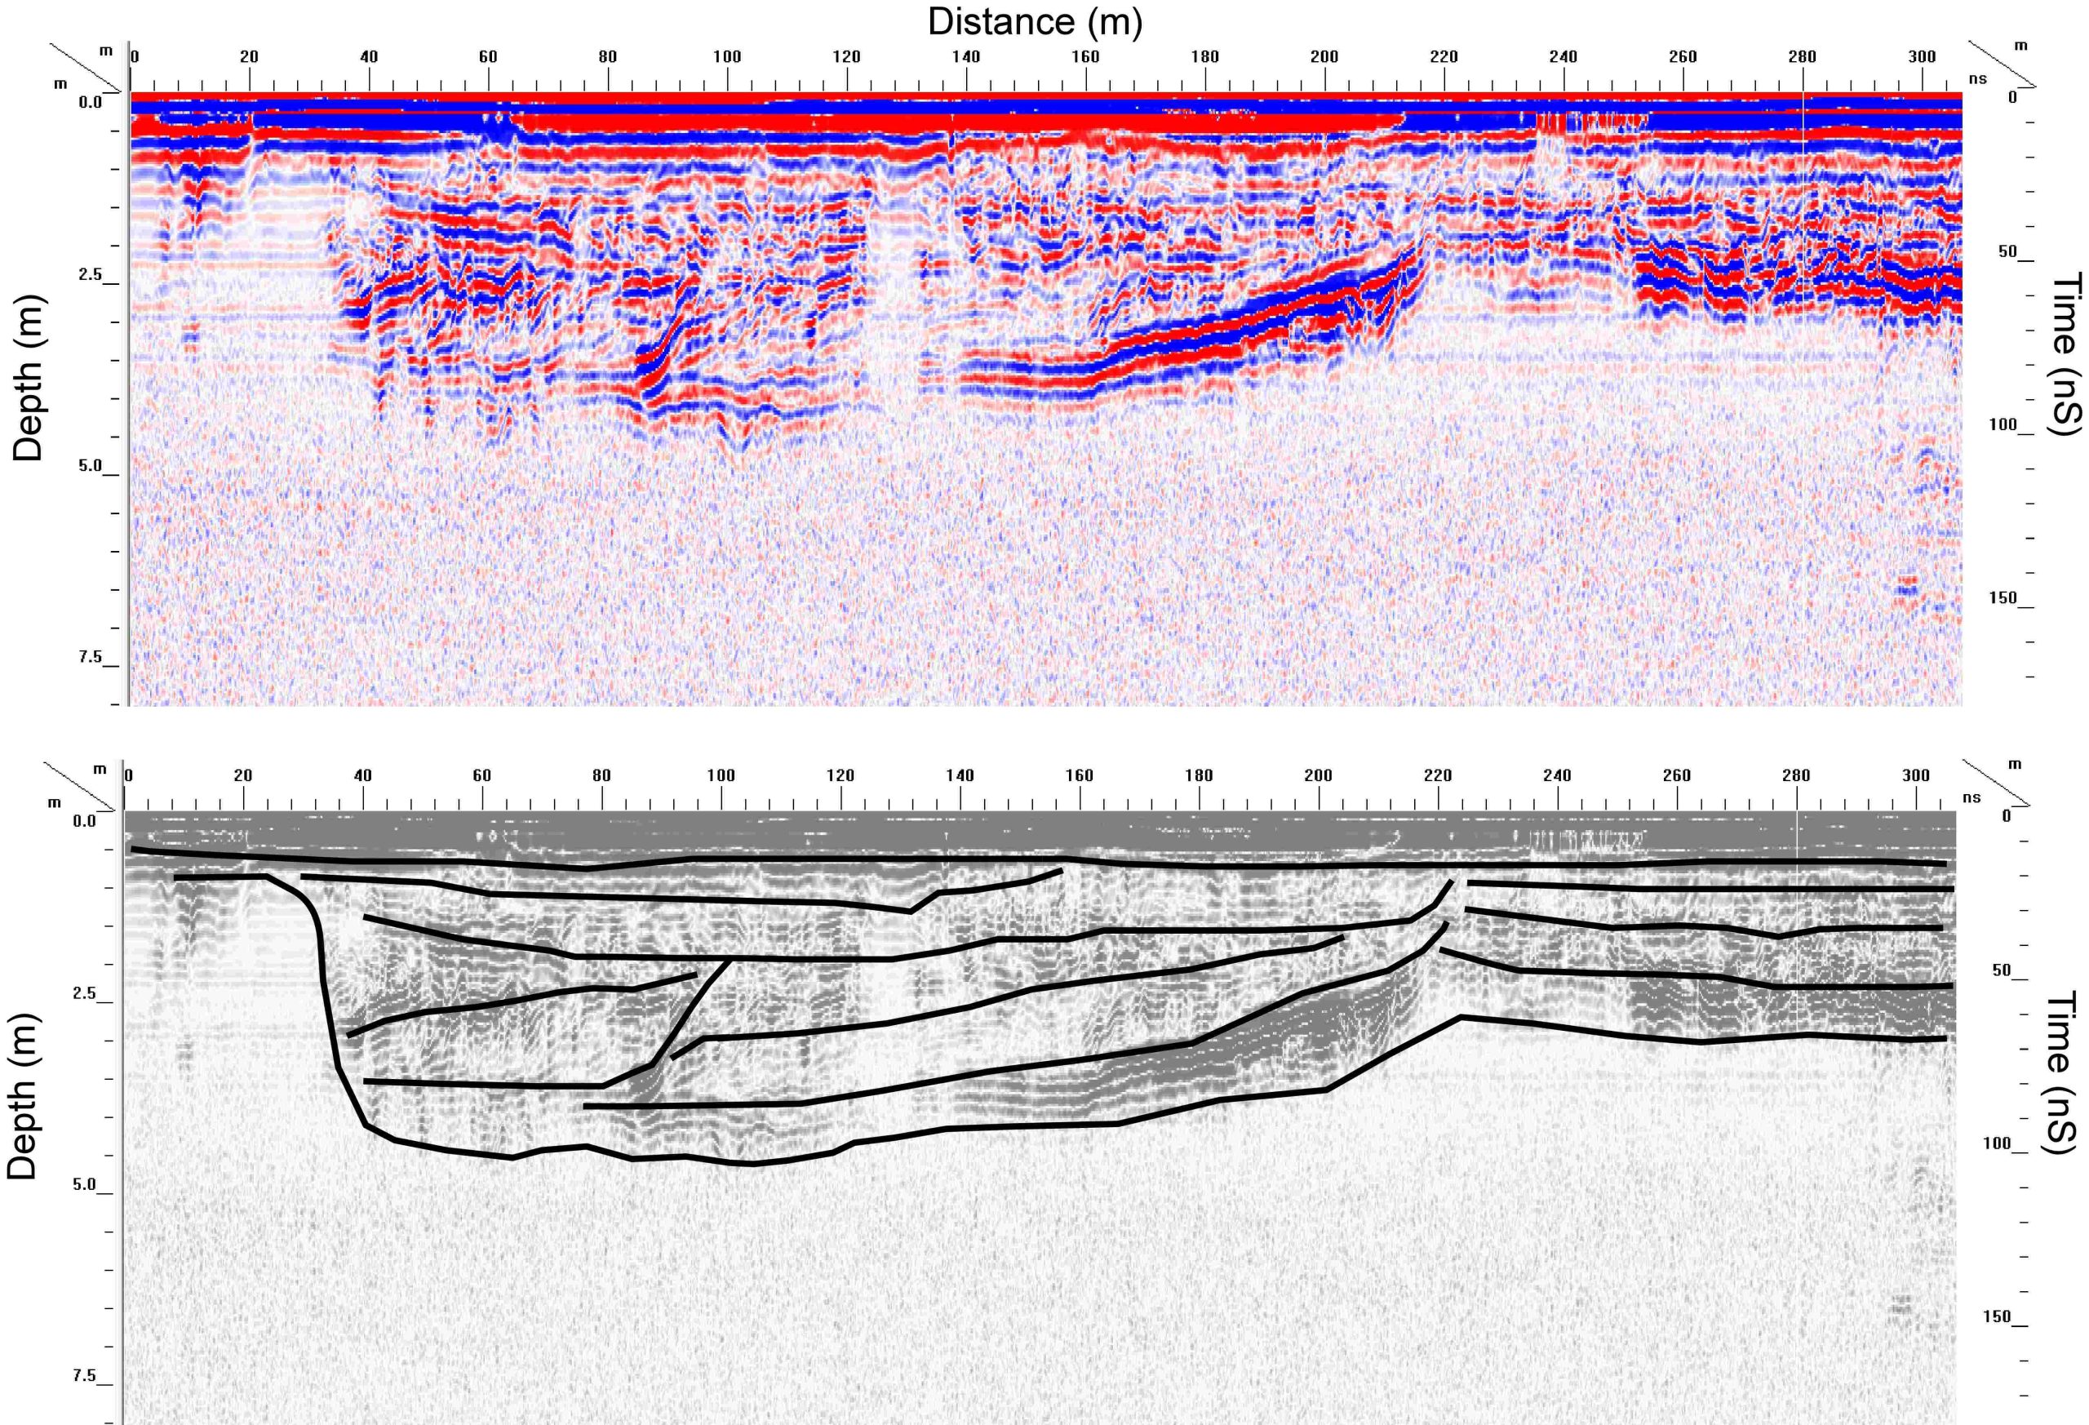Click the 0.0 depth label on lower plot
Viewport: 2089px width, 1425px height.
85,821
